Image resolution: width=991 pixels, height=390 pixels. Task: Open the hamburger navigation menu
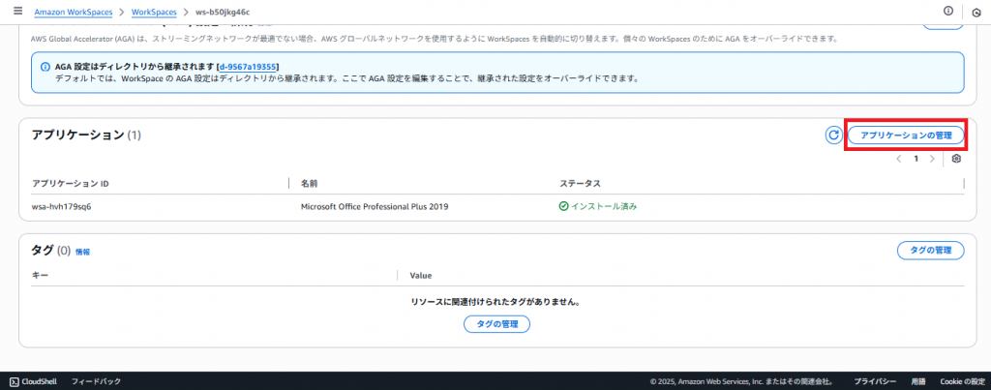point(17,11)
